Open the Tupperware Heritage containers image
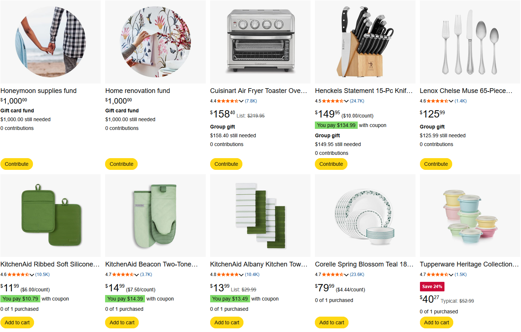 click(470, 216)
